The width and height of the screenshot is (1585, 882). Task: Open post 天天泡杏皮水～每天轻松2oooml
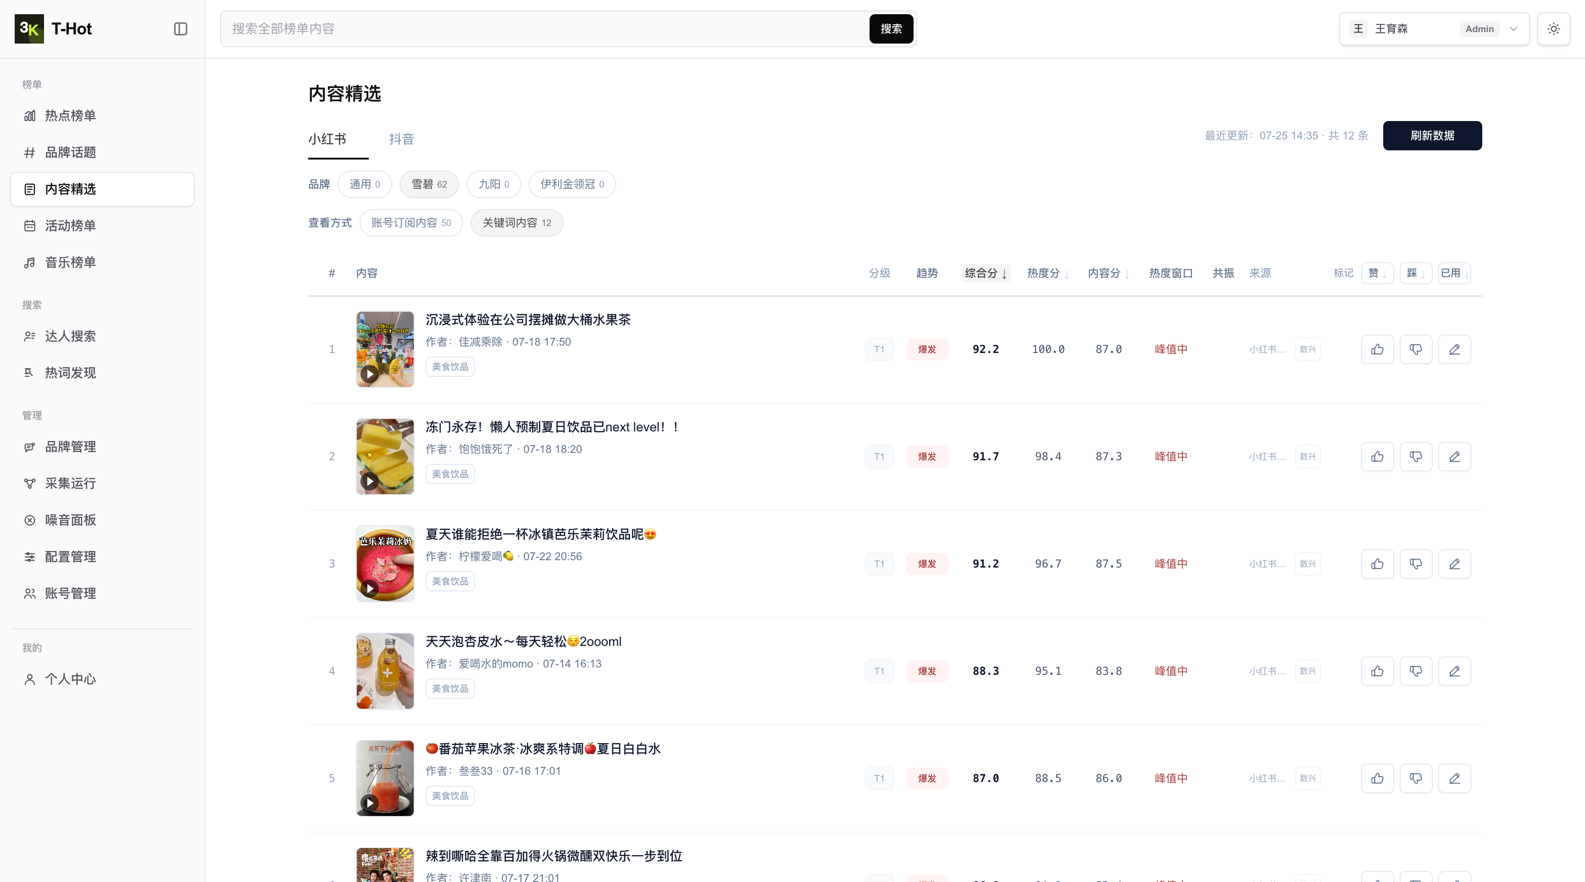tap(524, 641)
